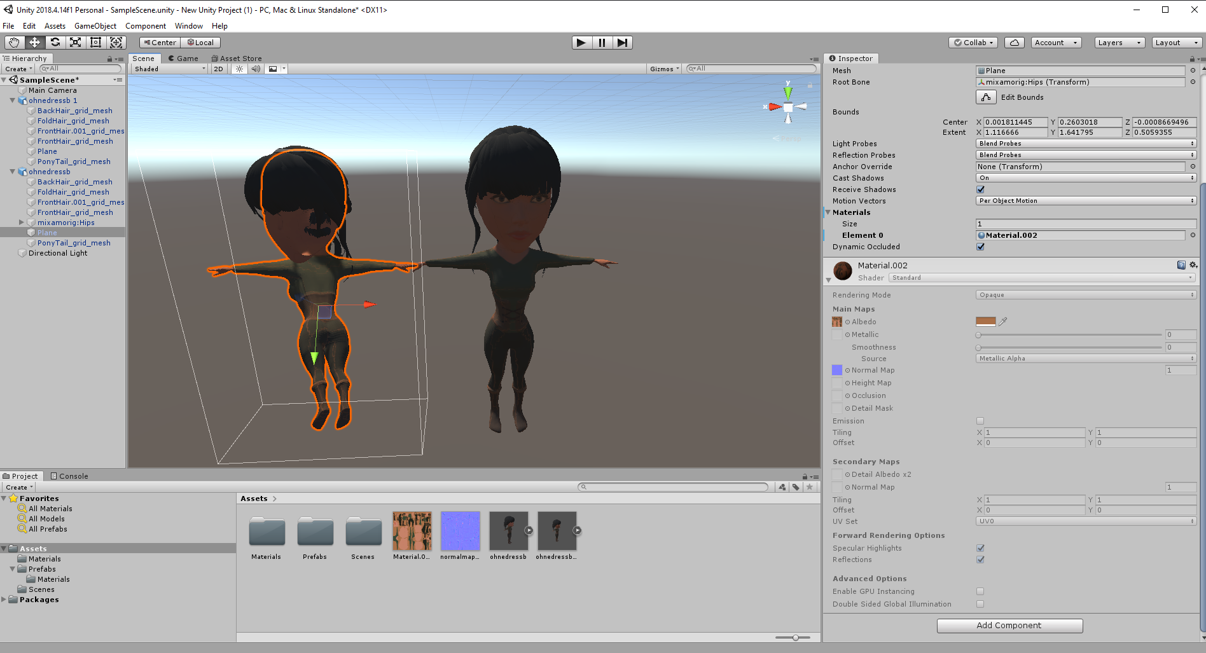Select Directional Light in Hierarchy

coord(58,253)
